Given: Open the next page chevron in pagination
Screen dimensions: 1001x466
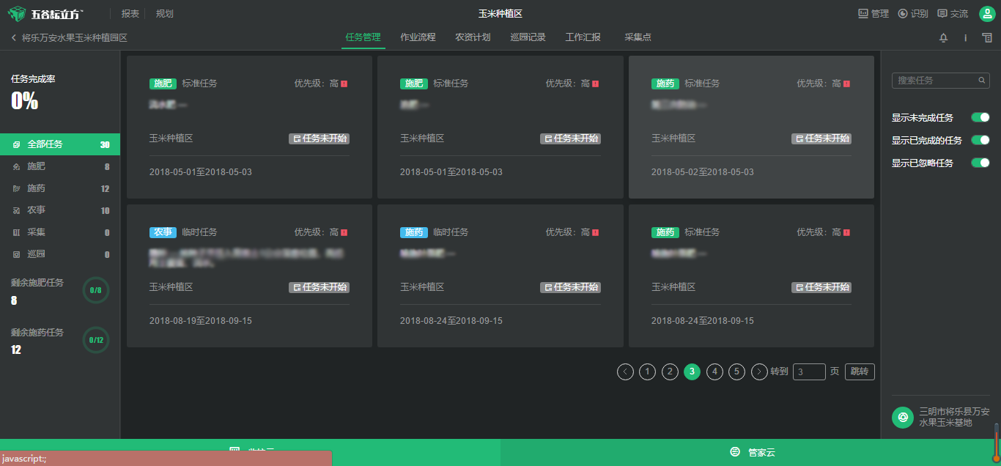Looking at the screenshot, I should point(759,371).
